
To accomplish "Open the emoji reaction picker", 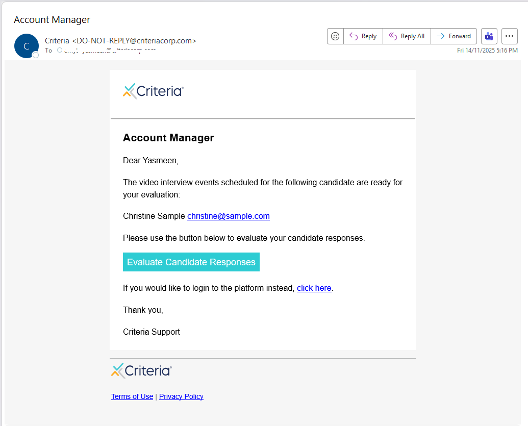I will tap(335, 36).
